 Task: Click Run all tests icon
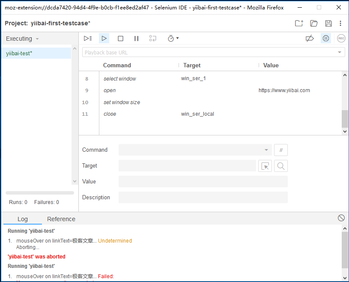tap(88, 39)
